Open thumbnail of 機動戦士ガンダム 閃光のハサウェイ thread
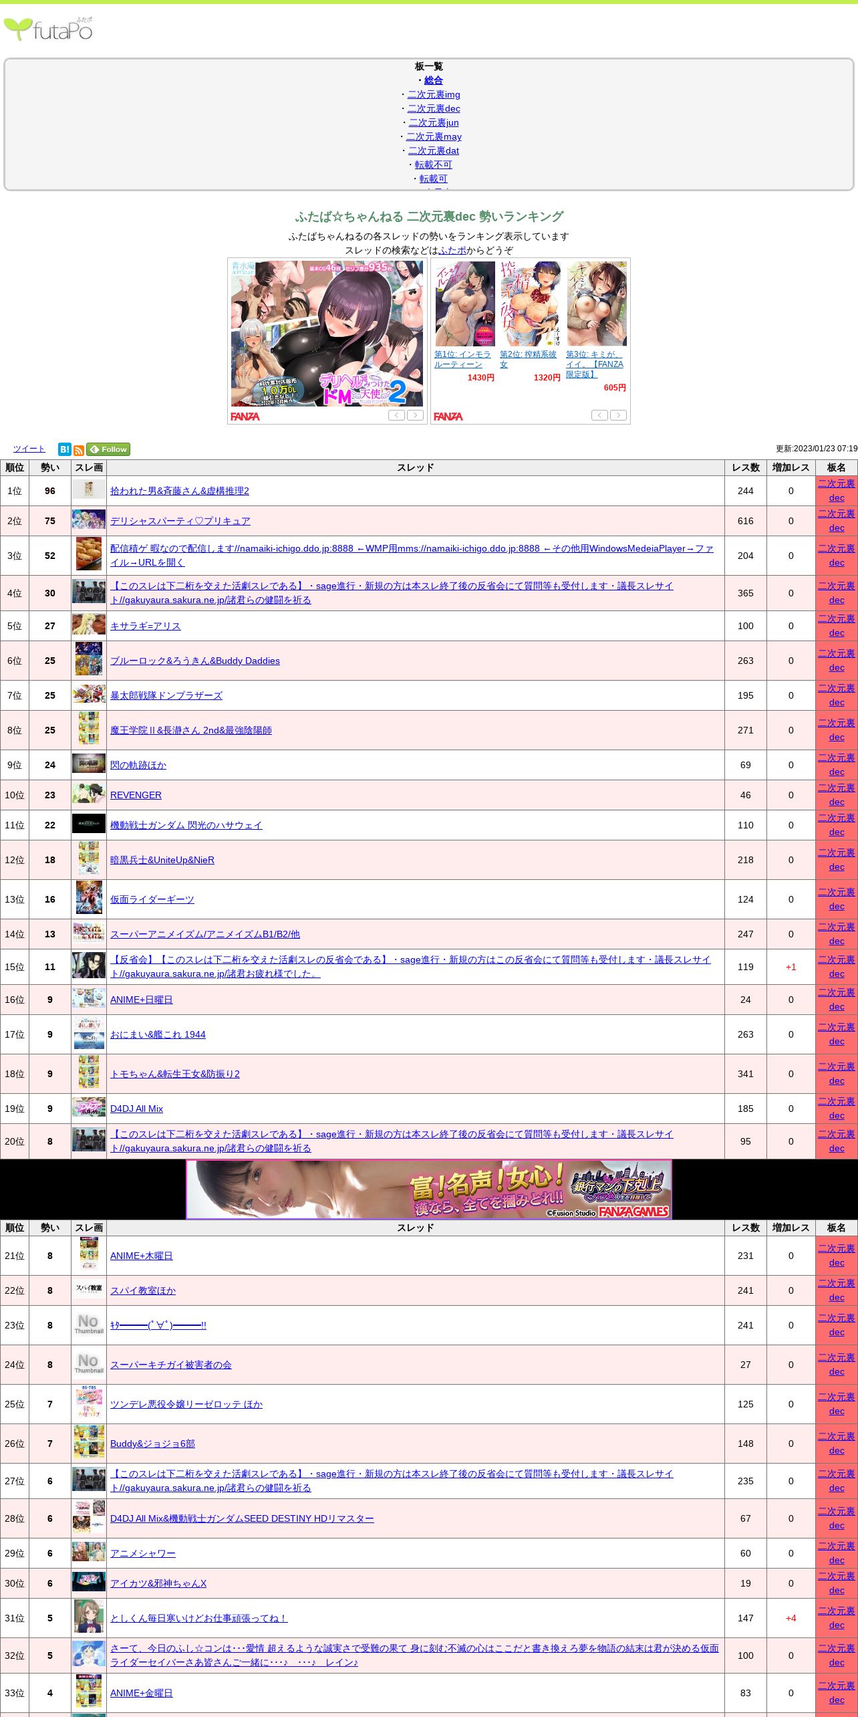 click(x=89, y=824)
